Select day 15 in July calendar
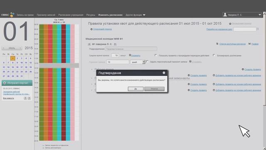This screenshot has height=150, width=266. [13, 67]
